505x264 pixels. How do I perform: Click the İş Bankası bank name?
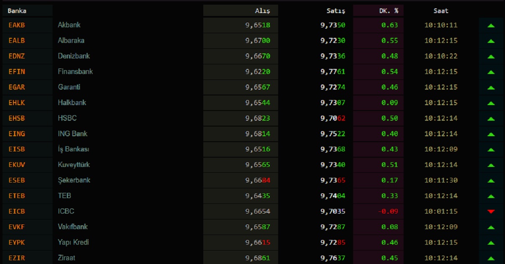click(x=73, y=149)
